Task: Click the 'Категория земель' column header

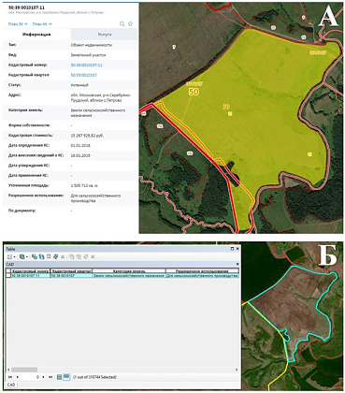Action: click(129, 271)
